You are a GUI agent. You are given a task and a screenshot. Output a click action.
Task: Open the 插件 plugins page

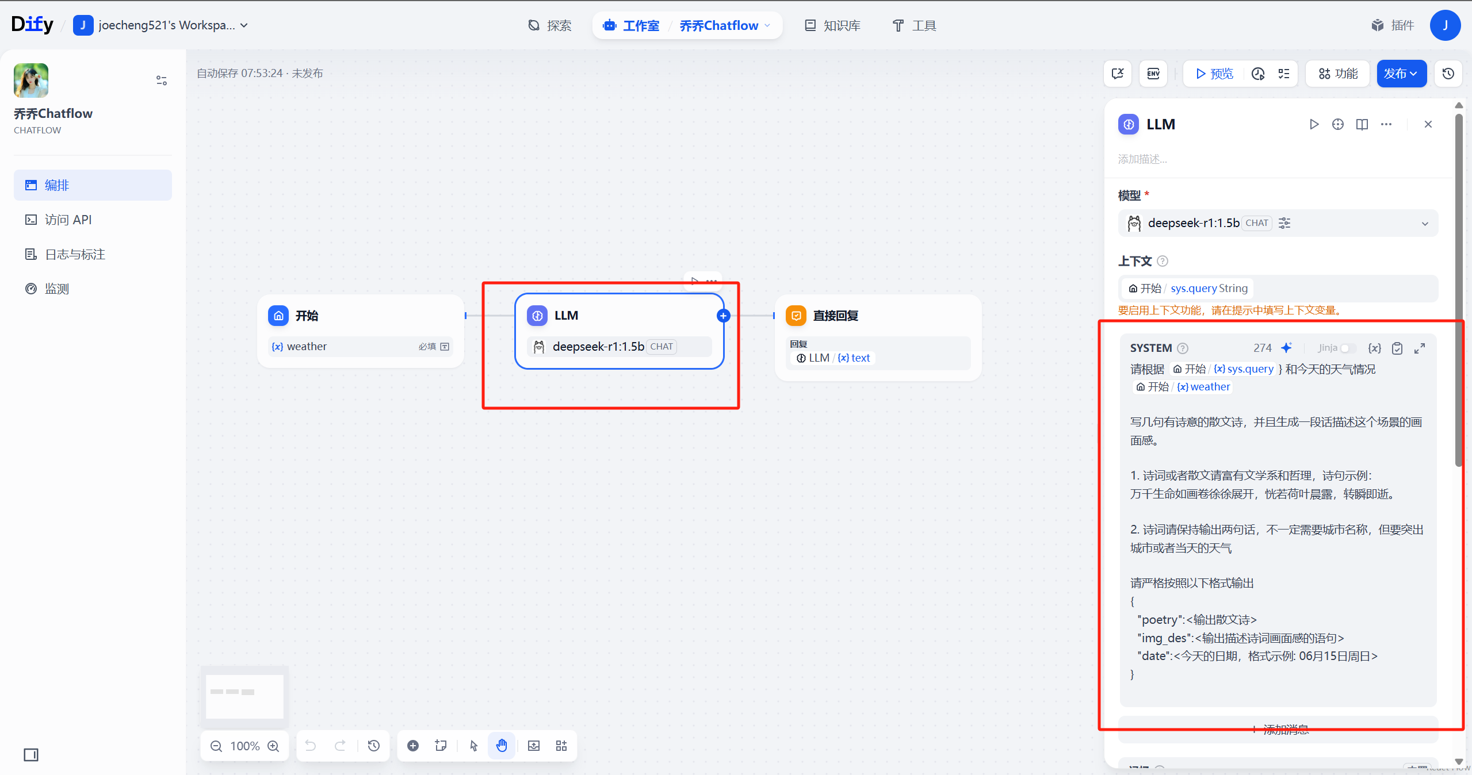(x=1393, y=25)
